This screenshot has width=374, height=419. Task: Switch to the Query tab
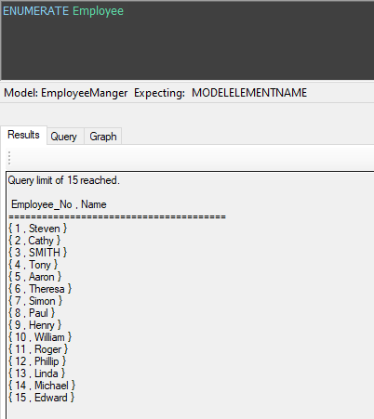click(64, 137)
